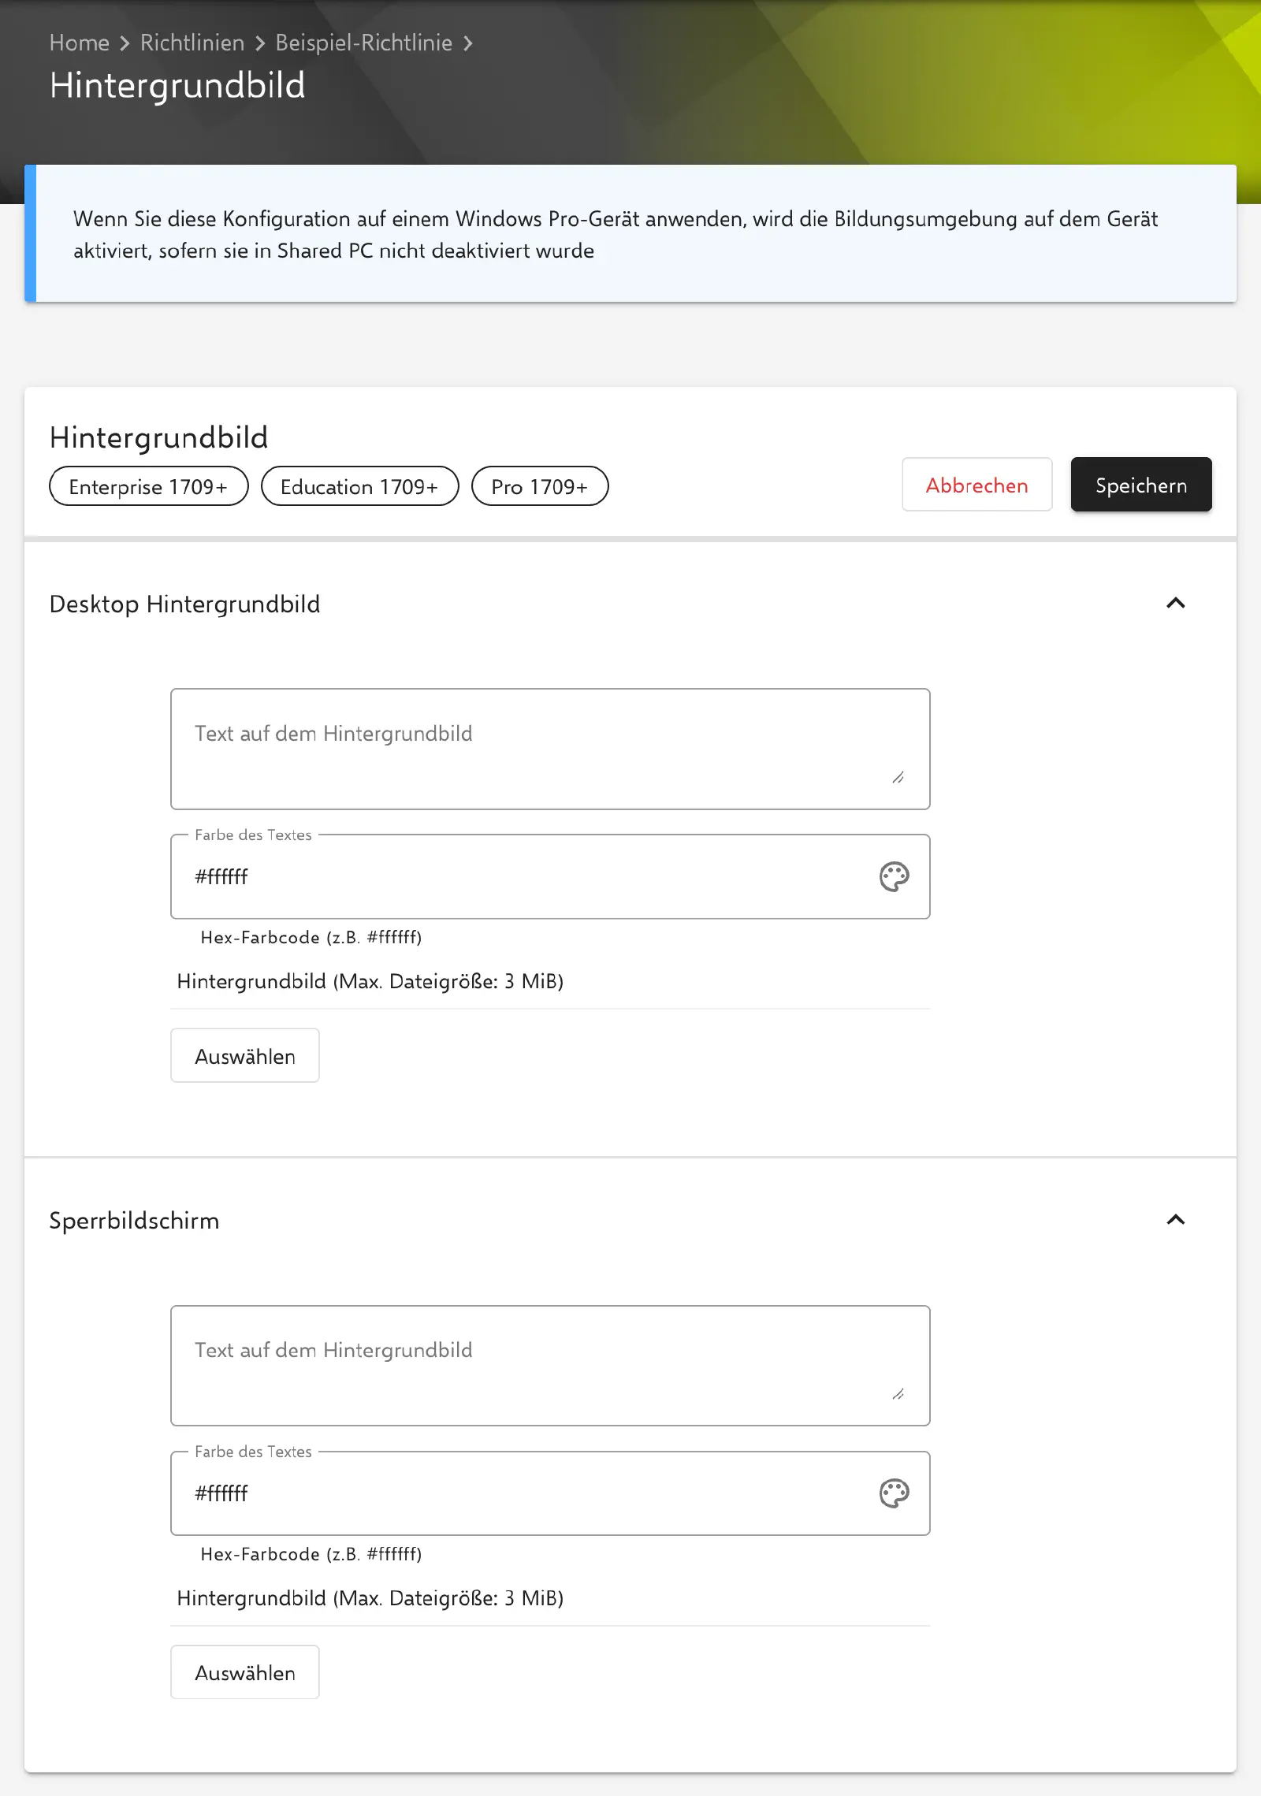Open the Sperrbildschirm color palette picker

(x=894, y=1493)
